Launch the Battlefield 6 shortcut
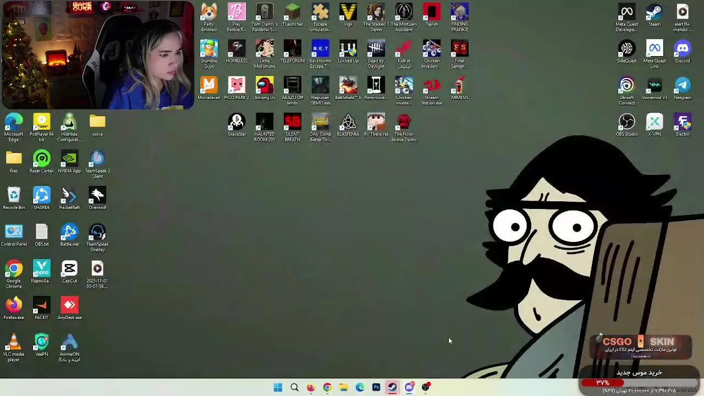Viewport: 704px width, 396px height. (348, 89)
